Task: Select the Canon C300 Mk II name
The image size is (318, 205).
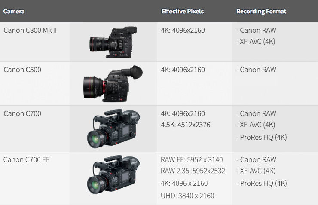Action: pyautogui.click(x=30, y=30)
